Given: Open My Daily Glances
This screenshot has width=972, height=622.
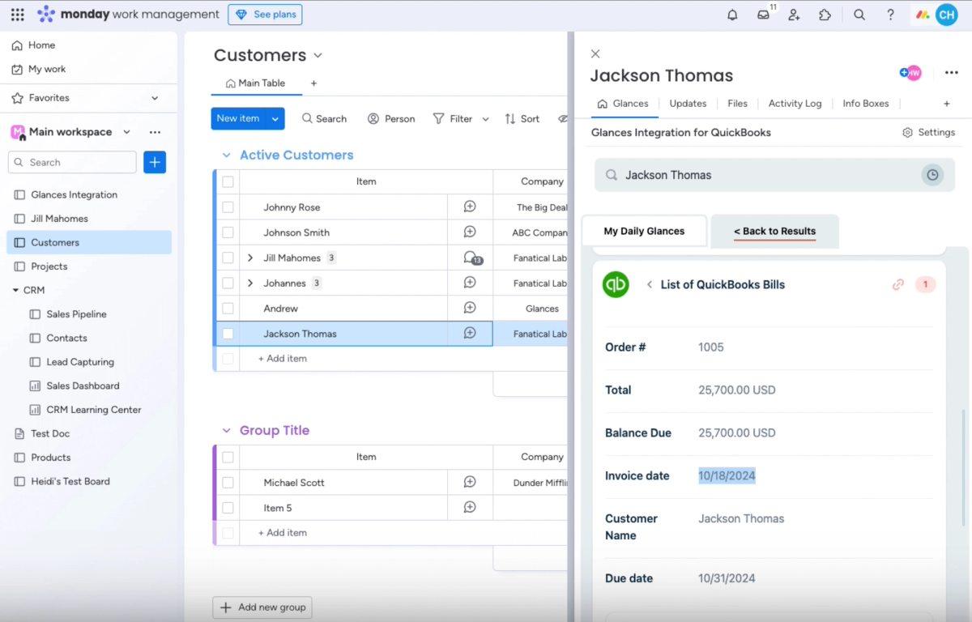Looking at the screenshot, I should tap(644, 231).
